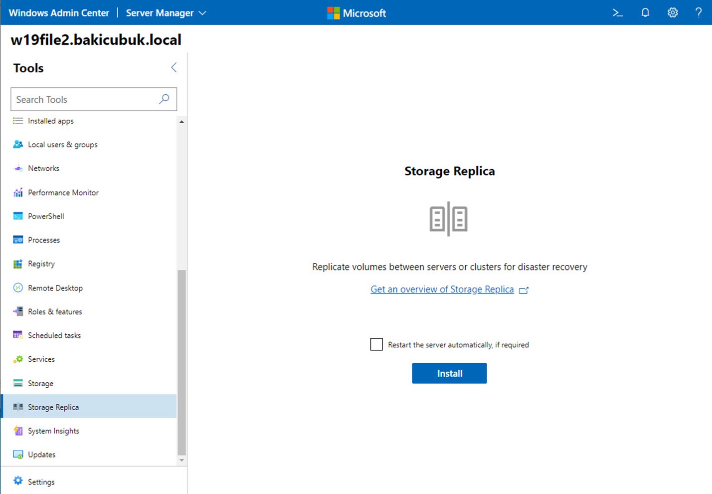Click the System Insights icon
The width and height of the screenshot is (712, 494).
coord(18,431)
